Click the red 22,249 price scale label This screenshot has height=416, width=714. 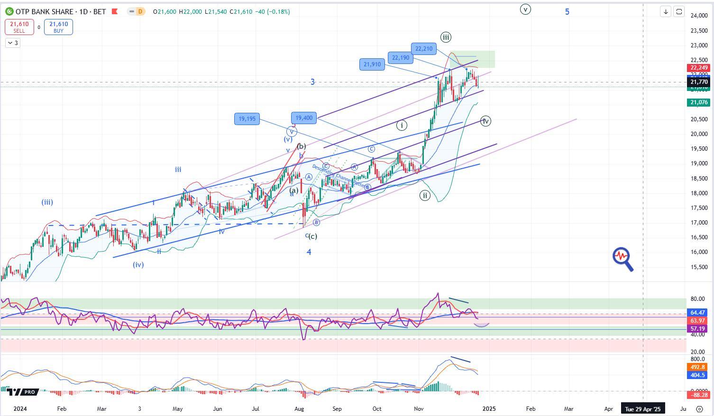pos(699,68)
